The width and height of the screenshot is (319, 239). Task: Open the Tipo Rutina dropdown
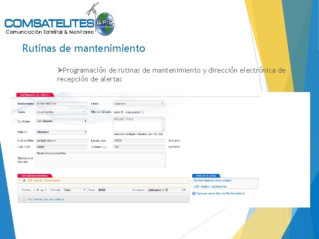pos(62,121)
